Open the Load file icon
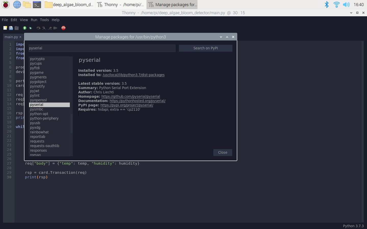 pyautogui.click(x=11, y=28)
